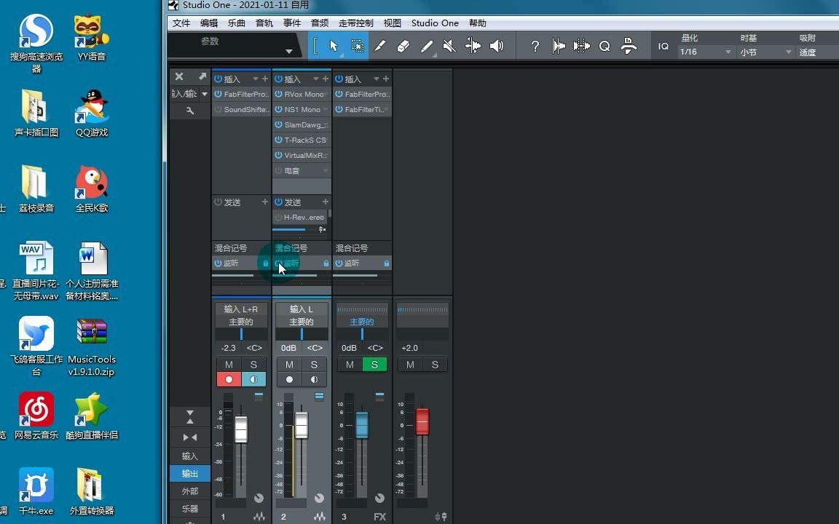The height and width of the screenshot is (524, 839).
Task: Bypass the RVox Mono insert plugin
Action: 278,94
